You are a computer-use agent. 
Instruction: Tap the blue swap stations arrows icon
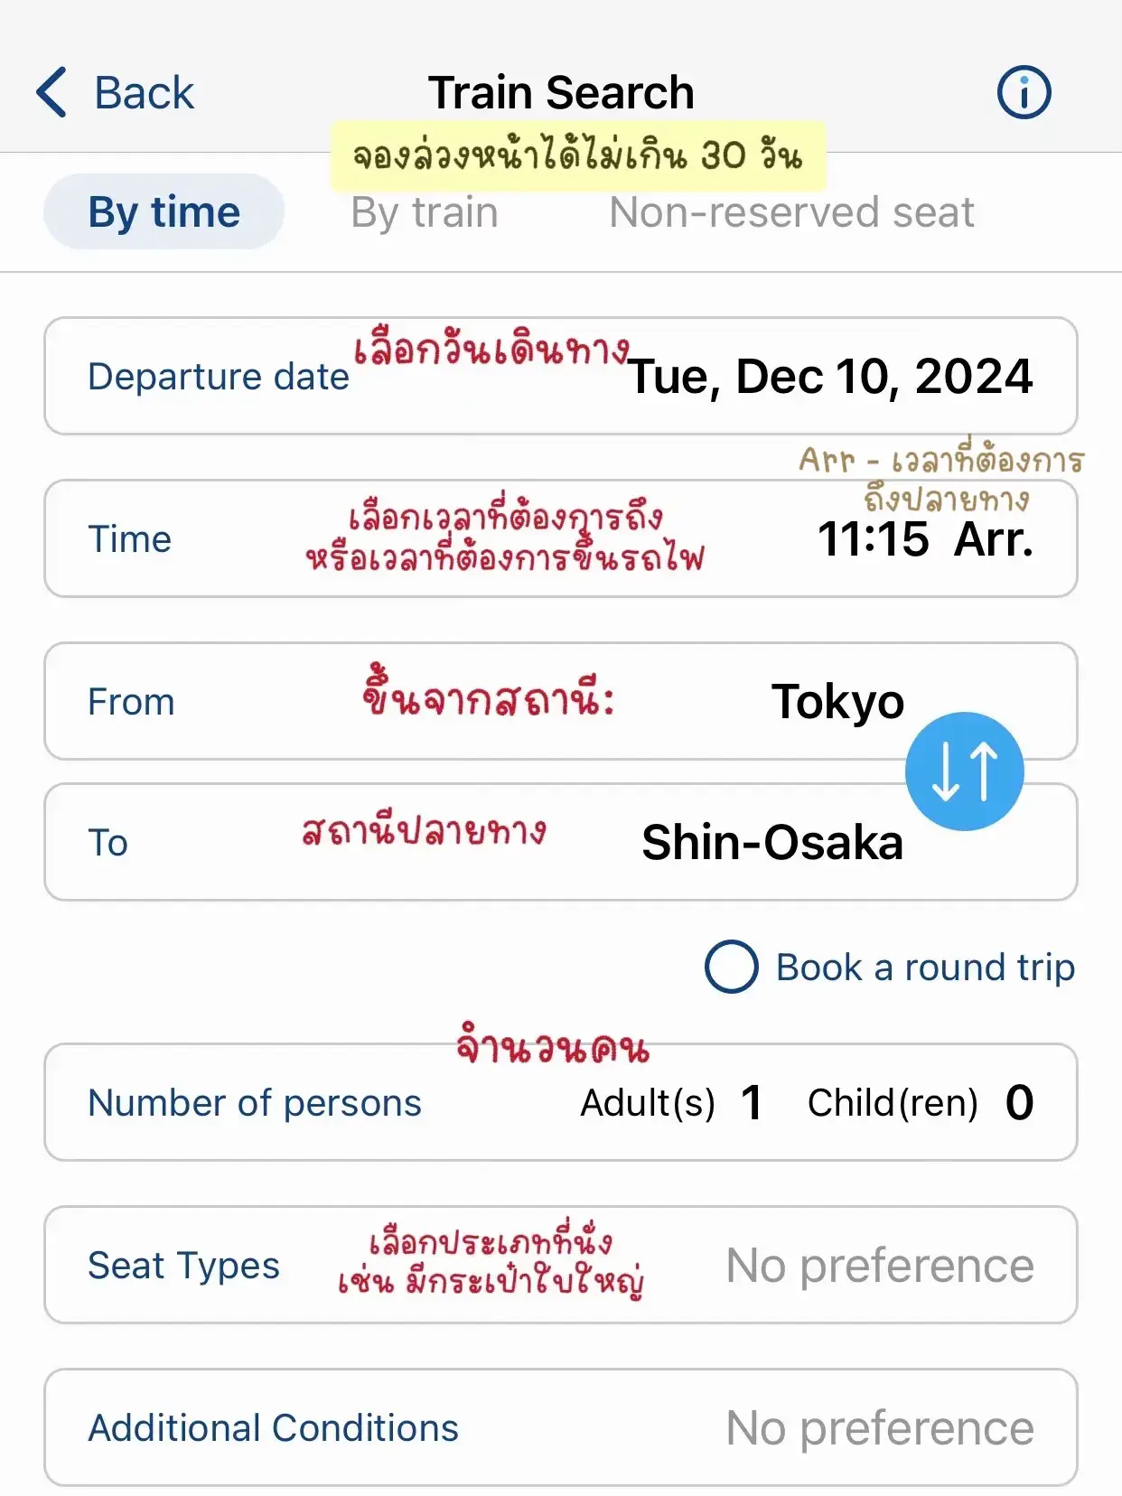[x=964, y=771]
